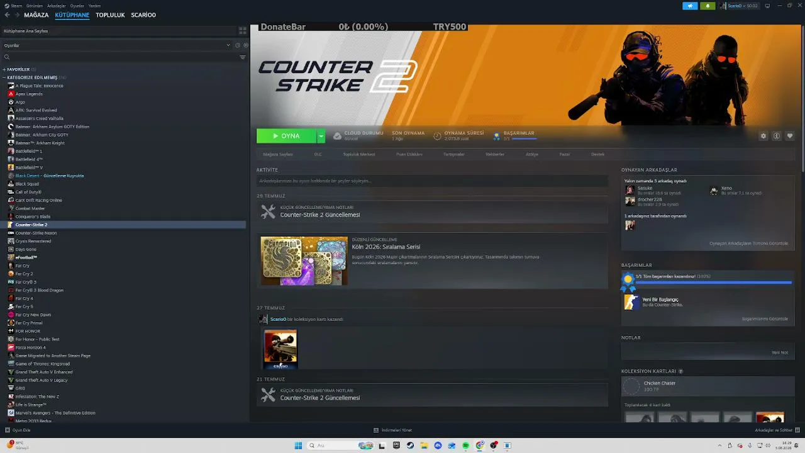Open the Mağaza Sayfası link
The width and height of the screenshot is (805, 453).
tap(278, 154)
